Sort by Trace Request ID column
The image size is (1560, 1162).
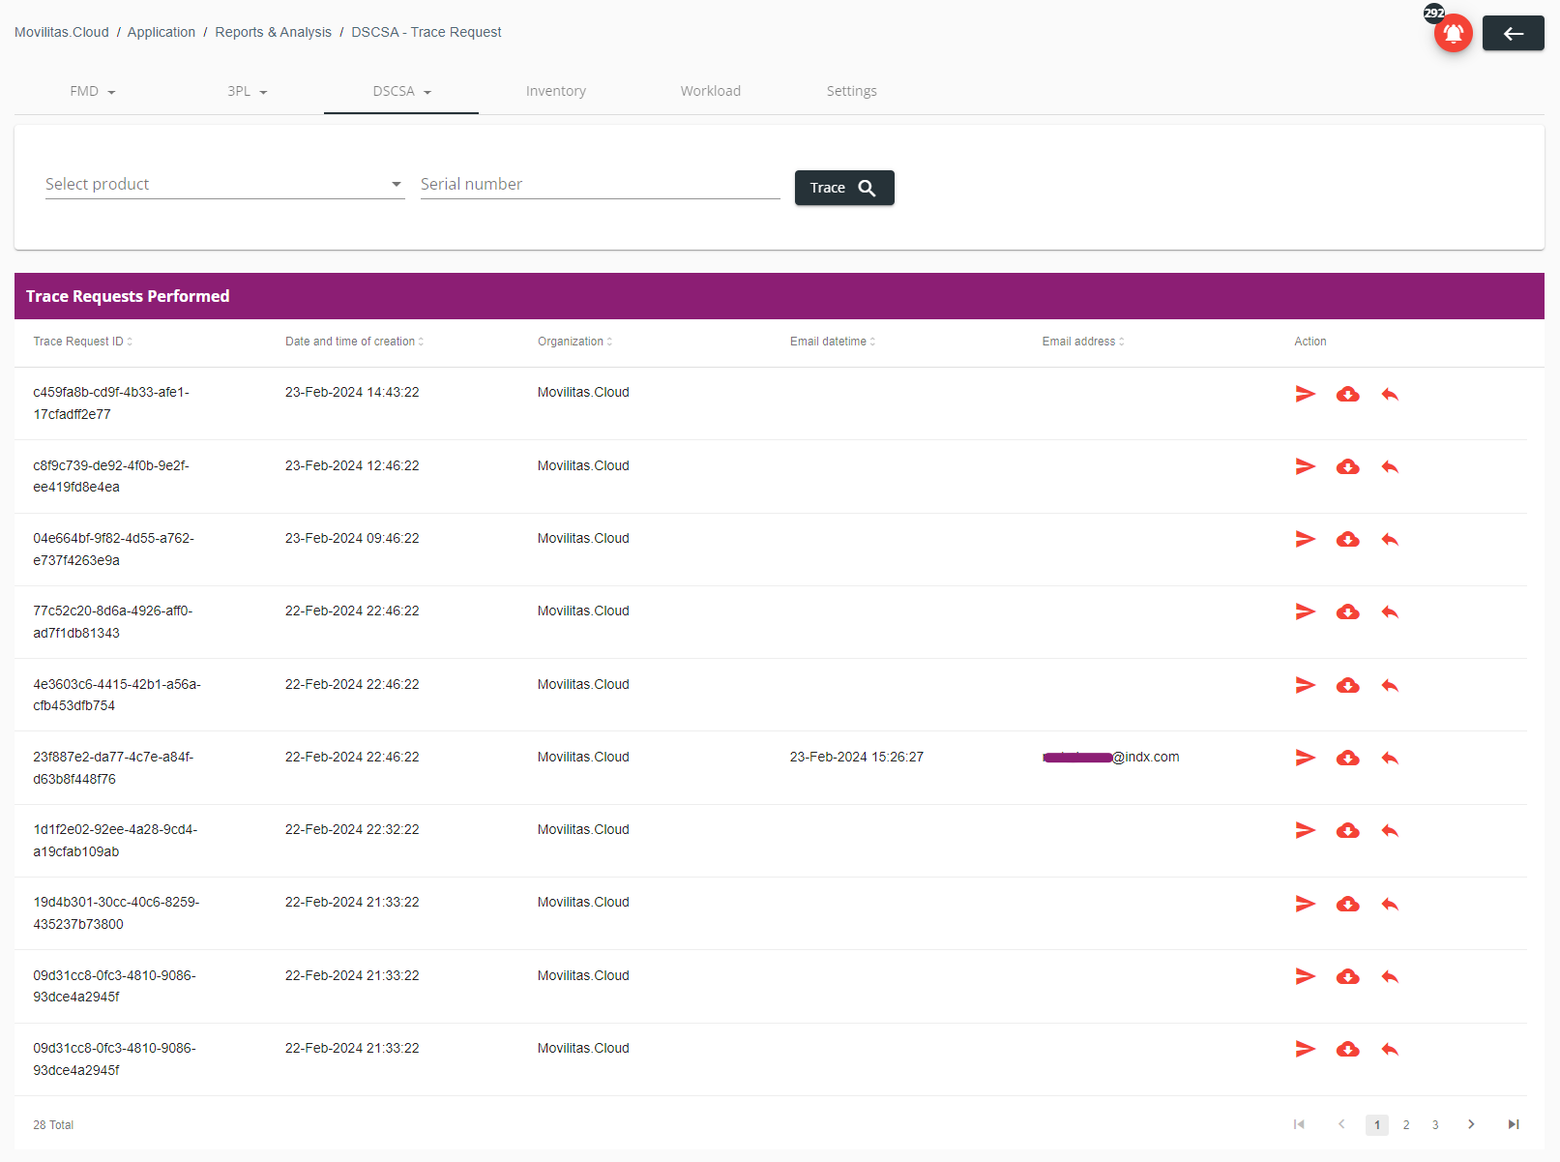[x=83, y=342]
